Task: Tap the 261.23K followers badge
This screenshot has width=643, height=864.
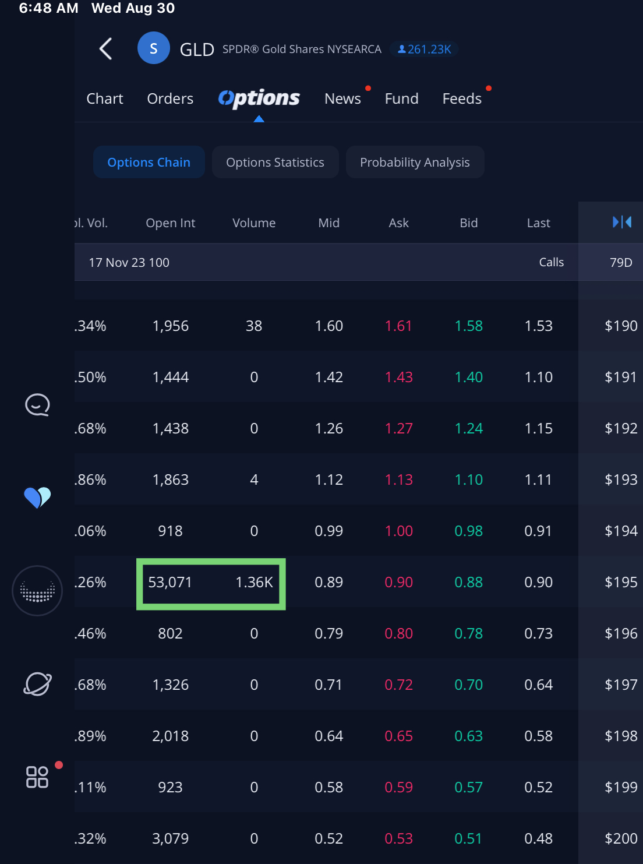Action: (x=424, y=50)
